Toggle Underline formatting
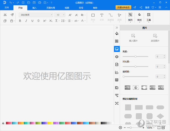 (32, 21)
